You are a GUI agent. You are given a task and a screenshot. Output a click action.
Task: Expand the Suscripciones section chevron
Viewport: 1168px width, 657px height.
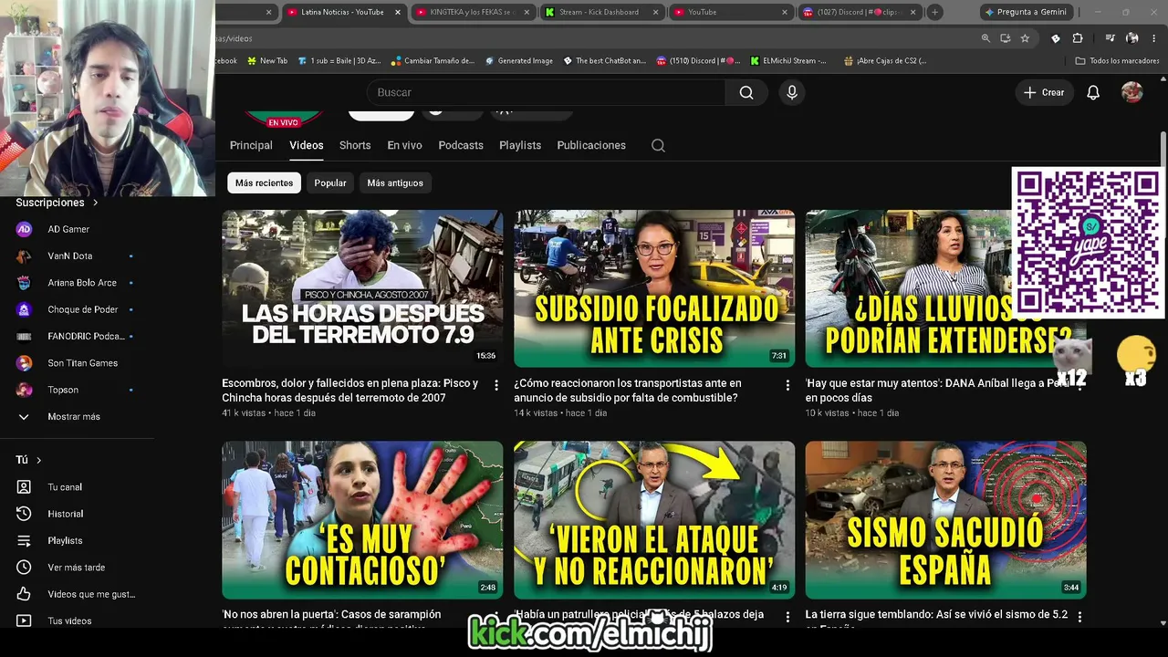[95, 203]
